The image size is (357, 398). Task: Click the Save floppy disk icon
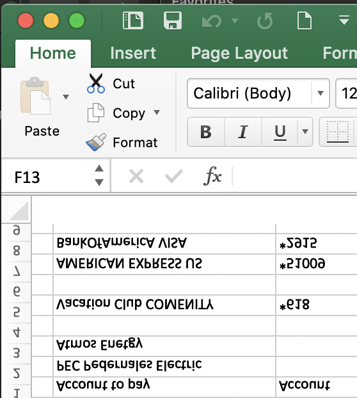(173, 20)
